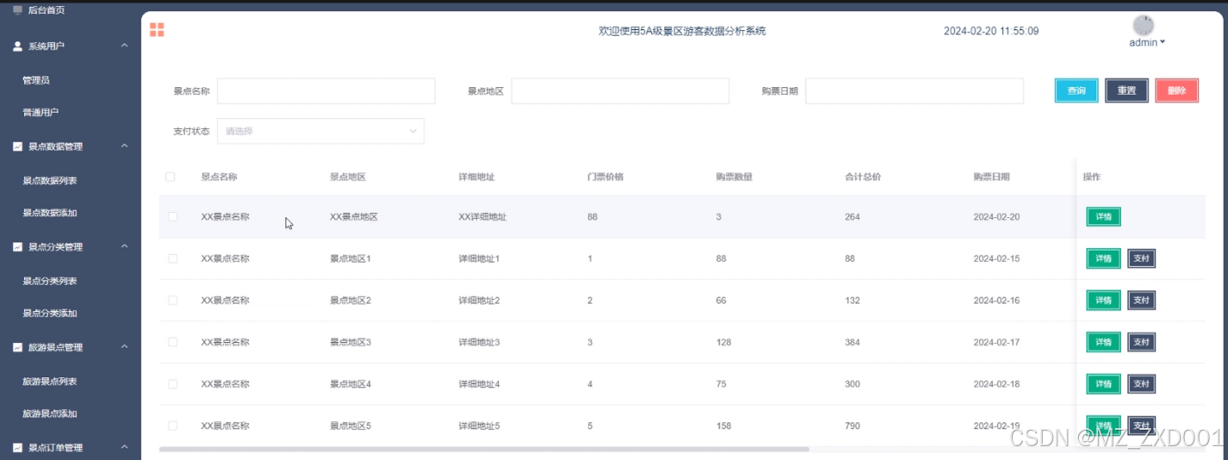The image size is (1228, 460).
Task: Click the horizontal table scrollbar
Action: [484, 449]
